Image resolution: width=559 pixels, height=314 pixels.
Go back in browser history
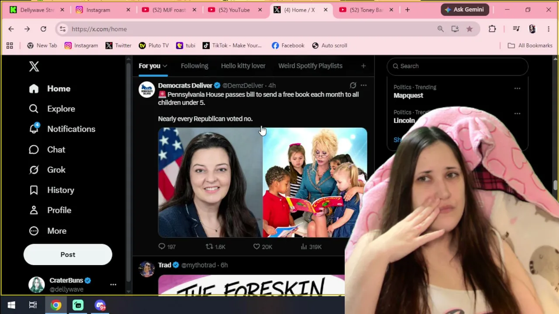click(11, 29)
